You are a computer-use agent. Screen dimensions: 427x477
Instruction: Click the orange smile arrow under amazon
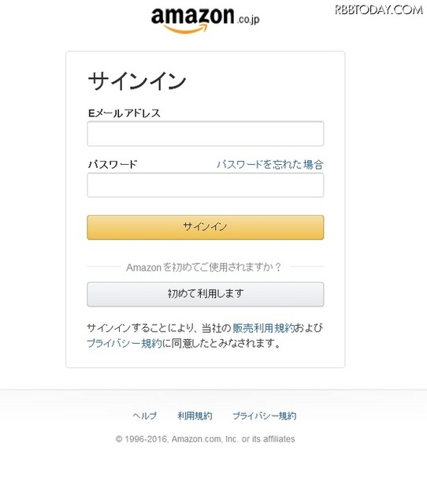(x=186, y=29)
